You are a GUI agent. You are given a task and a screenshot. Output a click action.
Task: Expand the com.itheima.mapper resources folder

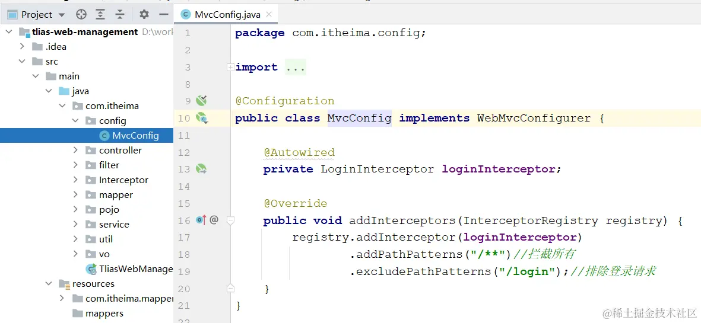tap(62, 299)
